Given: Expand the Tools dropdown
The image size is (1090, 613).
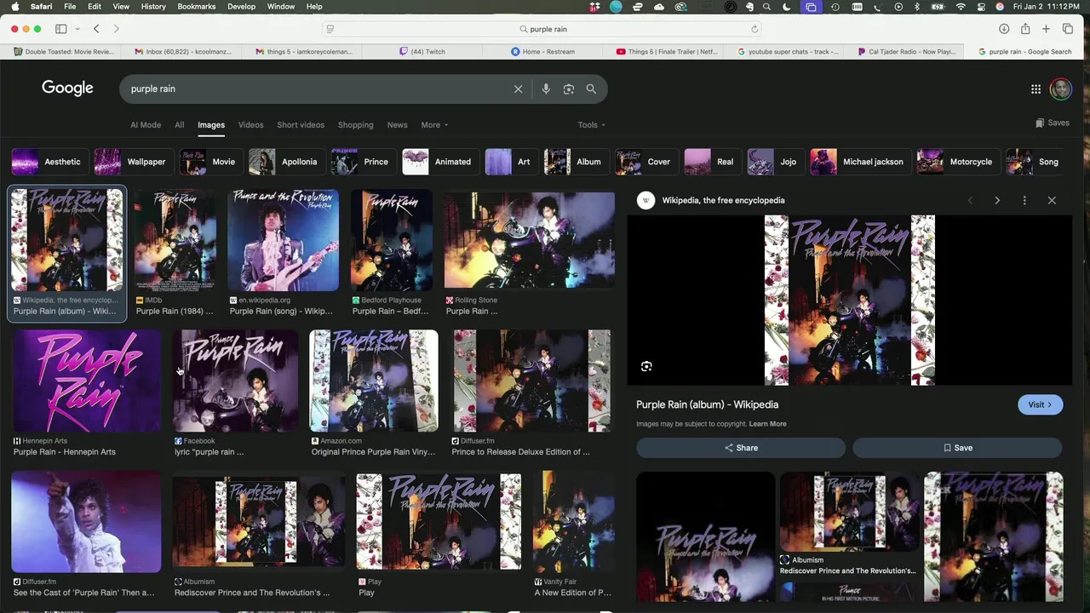Looking at the screenshot, I should [x=591, y=125].
